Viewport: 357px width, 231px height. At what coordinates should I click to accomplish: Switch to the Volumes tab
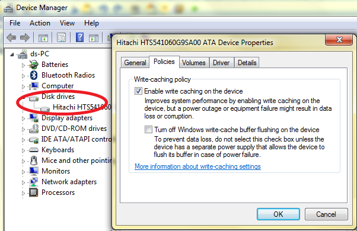click(194, 63)
